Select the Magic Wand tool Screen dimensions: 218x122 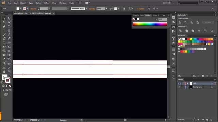coord(4,22)
